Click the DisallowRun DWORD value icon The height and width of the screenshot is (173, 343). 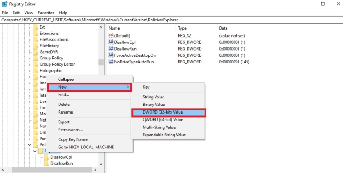tap(111, 49)
